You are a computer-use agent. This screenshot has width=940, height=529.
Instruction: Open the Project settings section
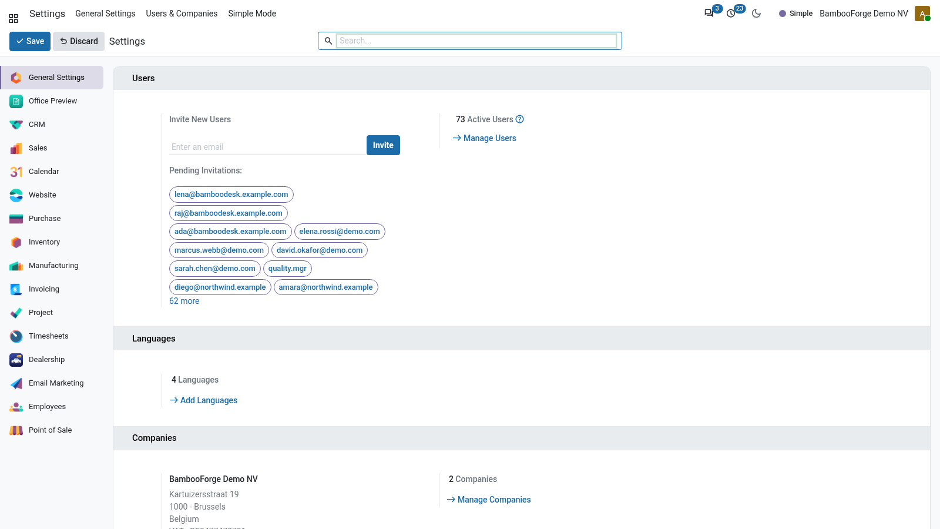(x=52, y=313)
